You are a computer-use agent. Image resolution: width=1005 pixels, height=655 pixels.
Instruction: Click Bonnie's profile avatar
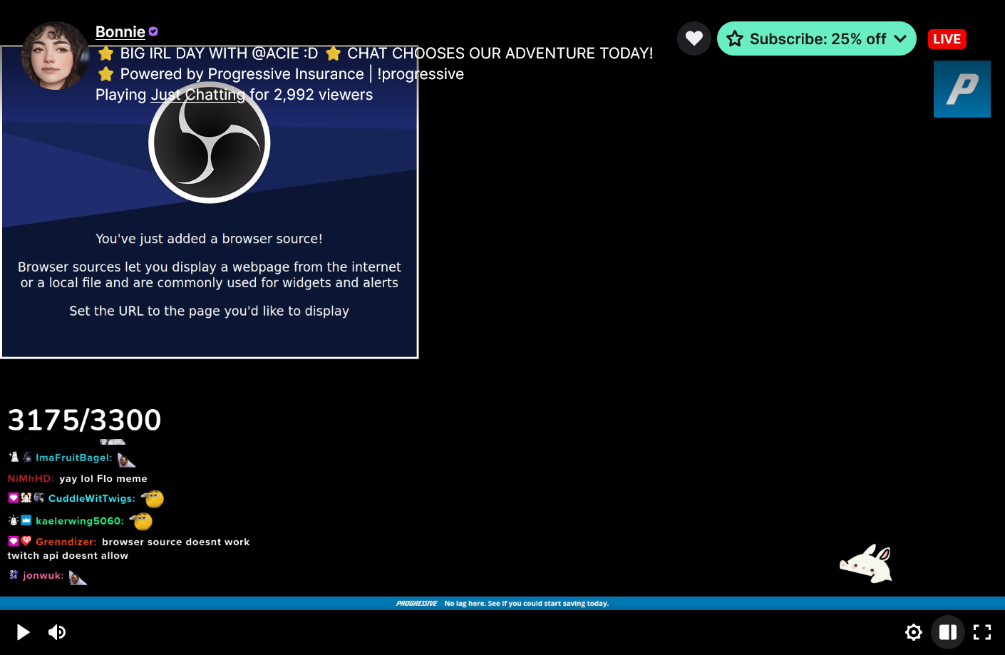tap(56, 56)
